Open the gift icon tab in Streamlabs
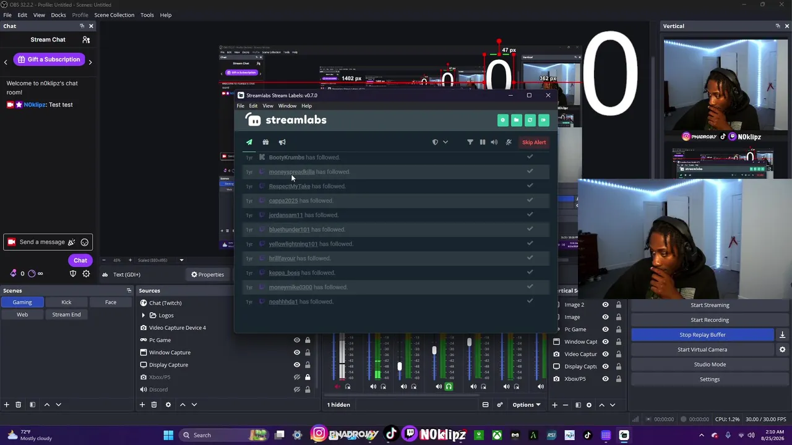Viewport: 792px width, 445px height. pos(265,142)
